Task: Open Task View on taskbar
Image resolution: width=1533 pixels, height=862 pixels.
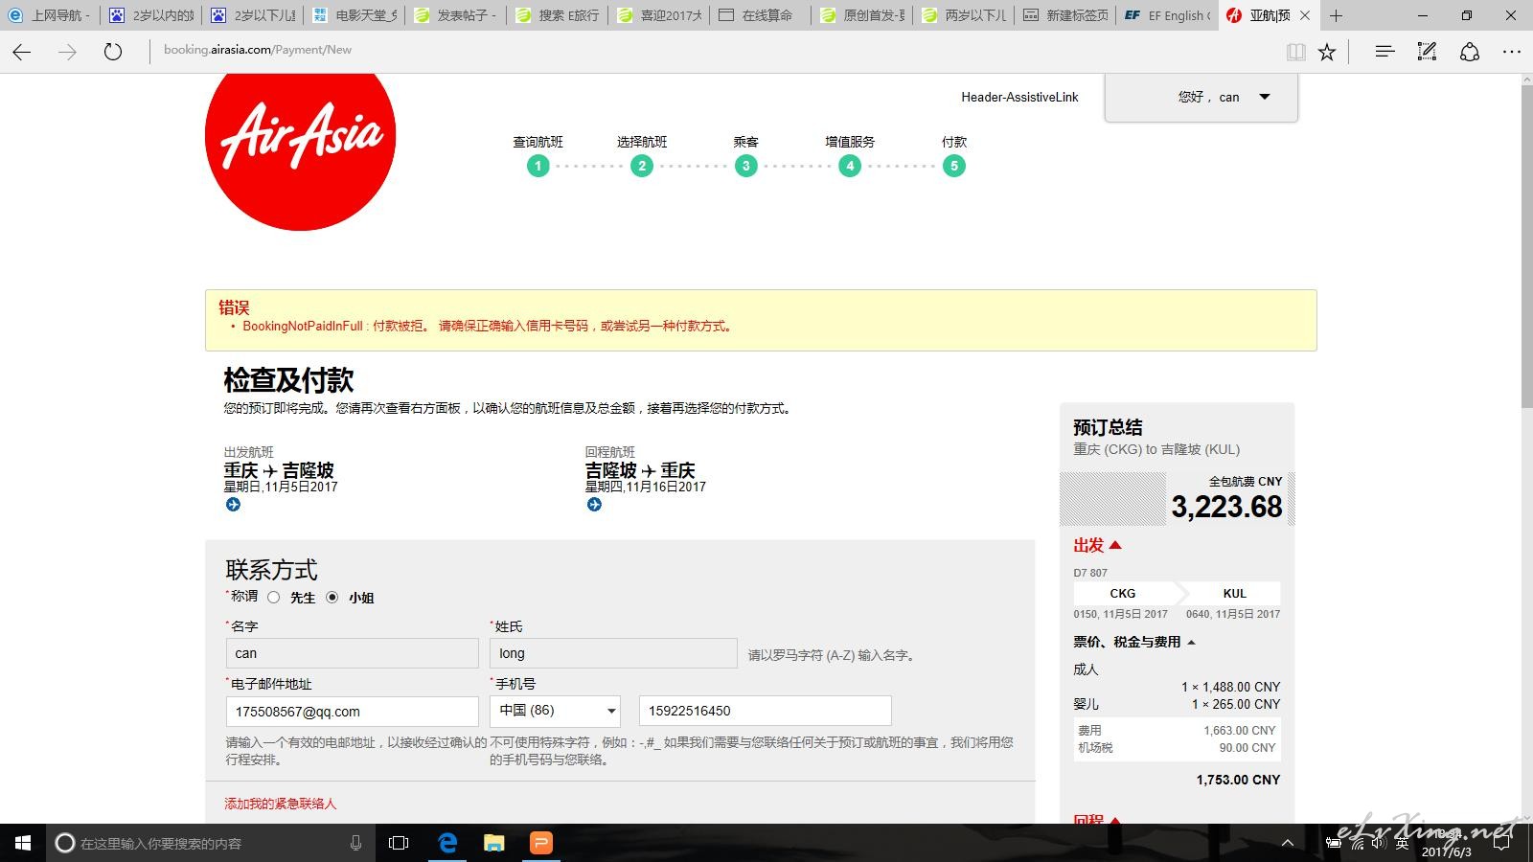Action: pos(399,843)
